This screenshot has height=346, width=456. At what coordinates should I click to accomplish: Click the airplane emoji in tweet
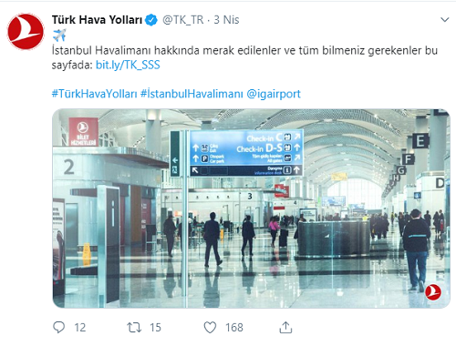click(59, 35)
